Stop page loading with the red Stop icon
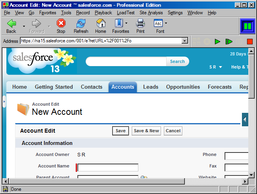257x194 pixels. (x=61, y=23)
